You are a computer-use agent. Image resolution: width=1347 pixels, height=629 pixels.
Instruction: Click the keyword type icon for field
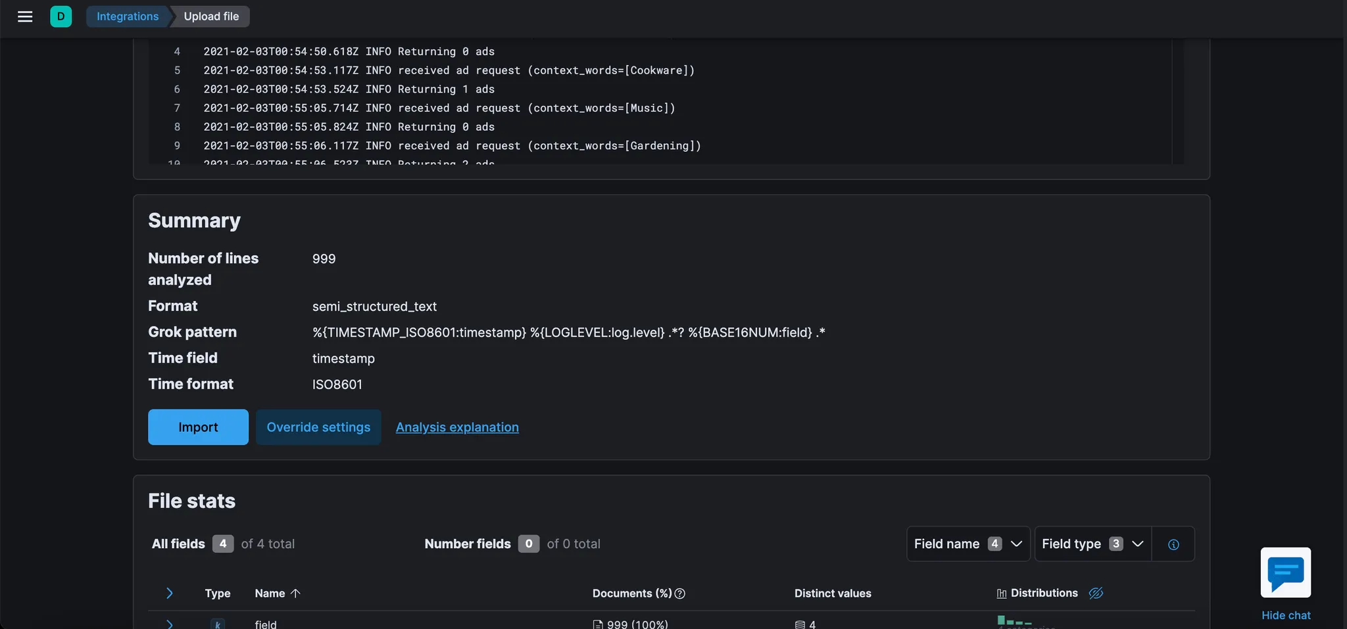pyautogui.click(x=218, y=624)
